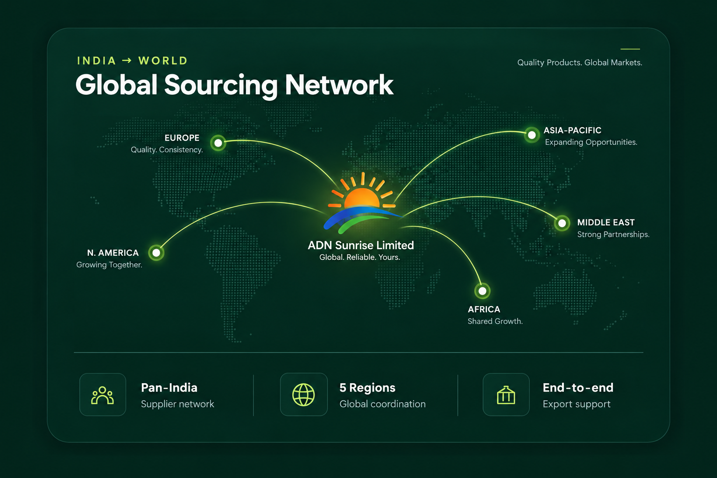Select the Africa map marker
The image size is (717, 478).
coord(482,291)
